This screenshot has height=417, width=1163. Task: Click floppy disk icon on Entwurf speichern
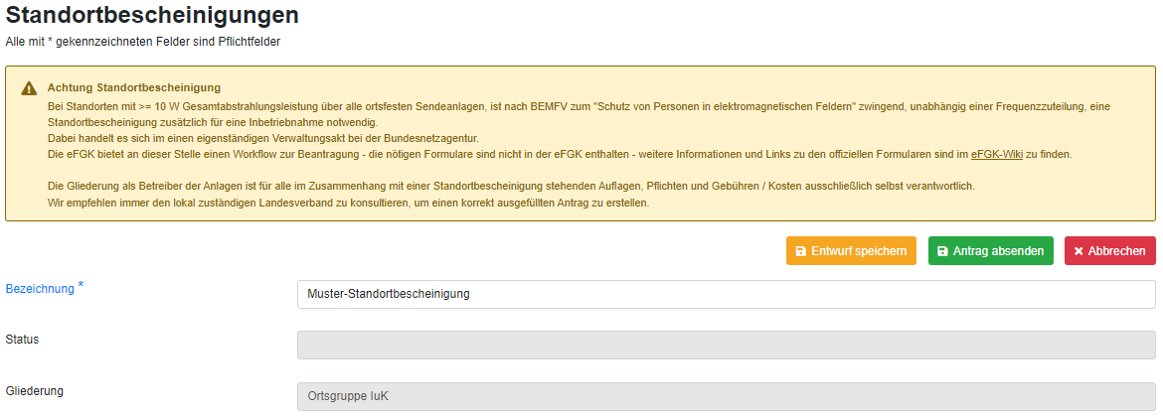pos(801,251)
